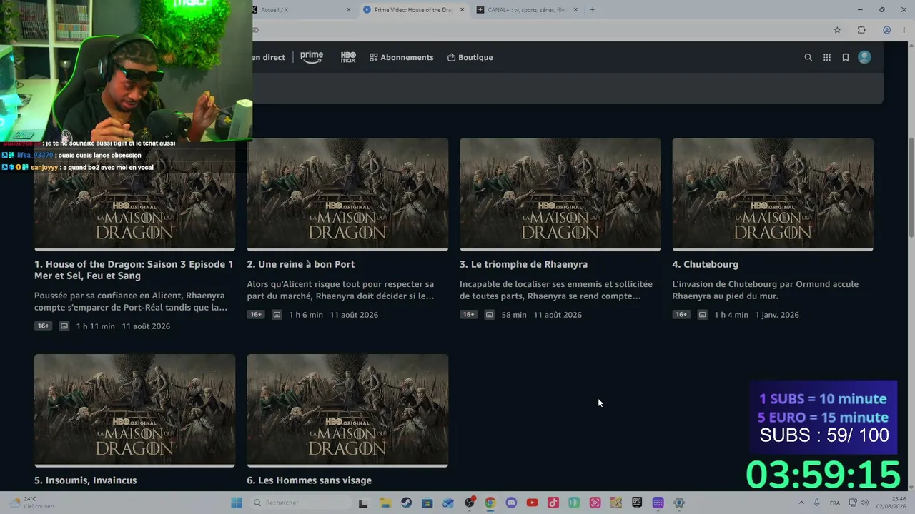Open the Windows Start menu

click(237, 503)
